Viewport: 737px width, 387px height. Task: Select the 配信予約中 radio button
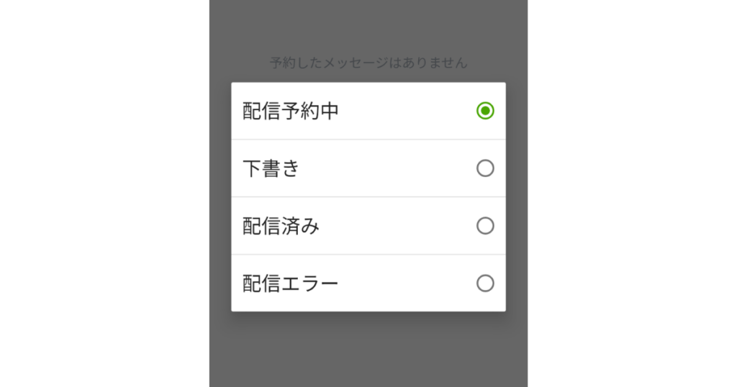pyautogui.click(x=485, y=111)
